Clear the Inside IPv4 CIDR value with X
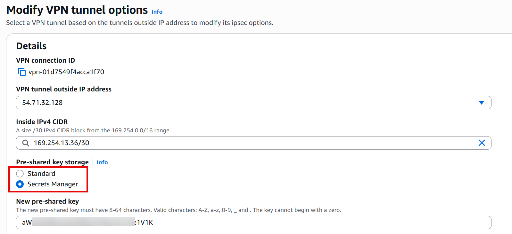 pyautogui.click(x=482, y=143)
